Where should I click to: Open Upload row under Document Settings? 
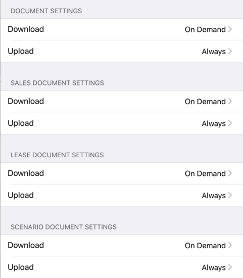click(122, 51)
